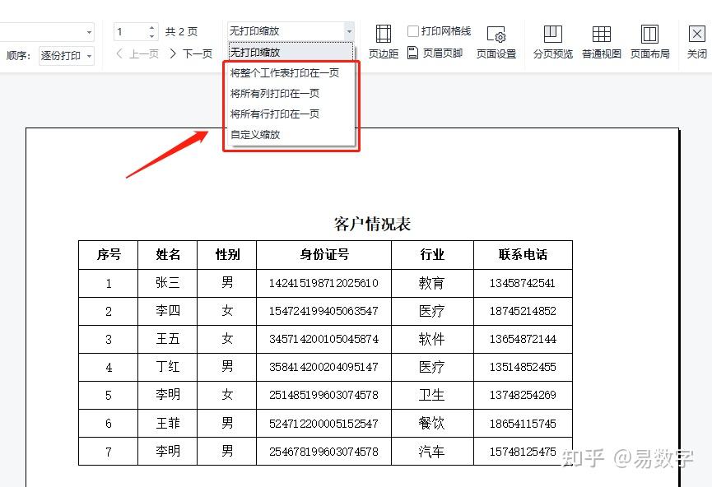Decrease page number with stepper down arrow
712x487 pixels.
click(x=151, y=36)
